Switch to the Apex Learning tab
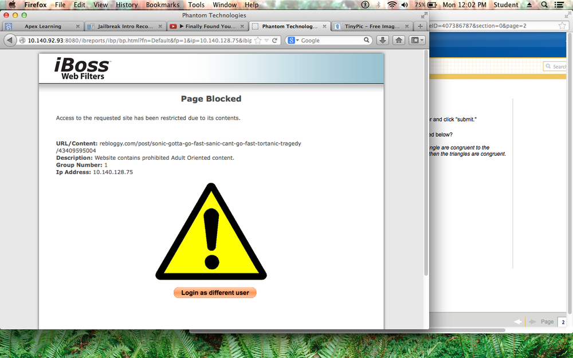The image size is (573, 358). 43,26
